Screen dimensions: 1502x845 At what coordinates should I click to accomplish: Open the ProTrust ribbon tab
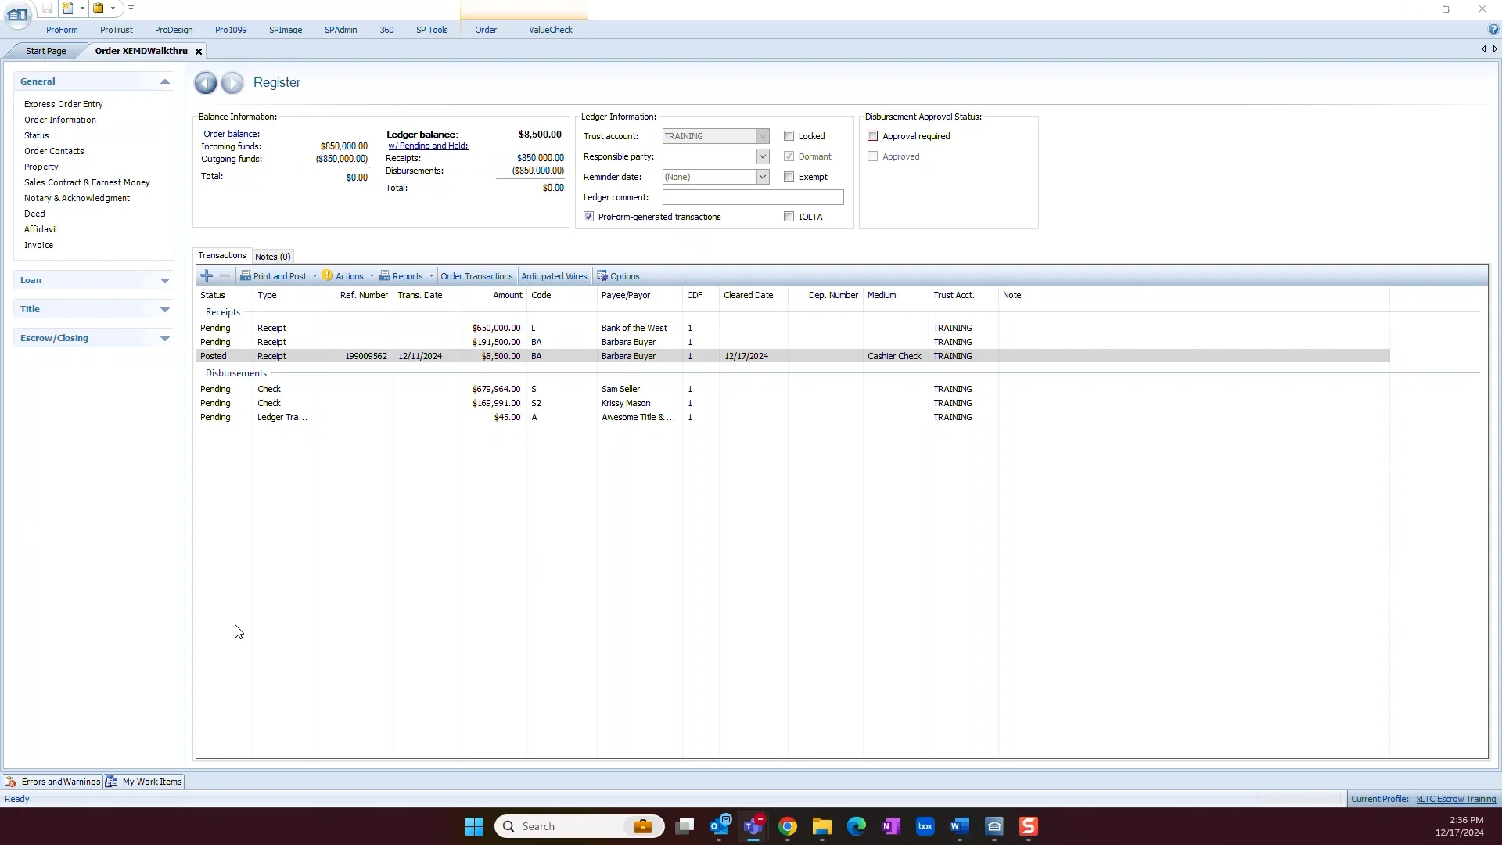pos(117,30)
